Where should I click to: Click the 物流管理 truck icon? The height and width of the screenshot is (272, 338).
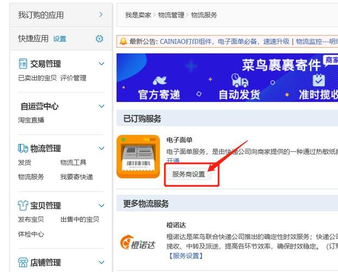pos(23,149)
